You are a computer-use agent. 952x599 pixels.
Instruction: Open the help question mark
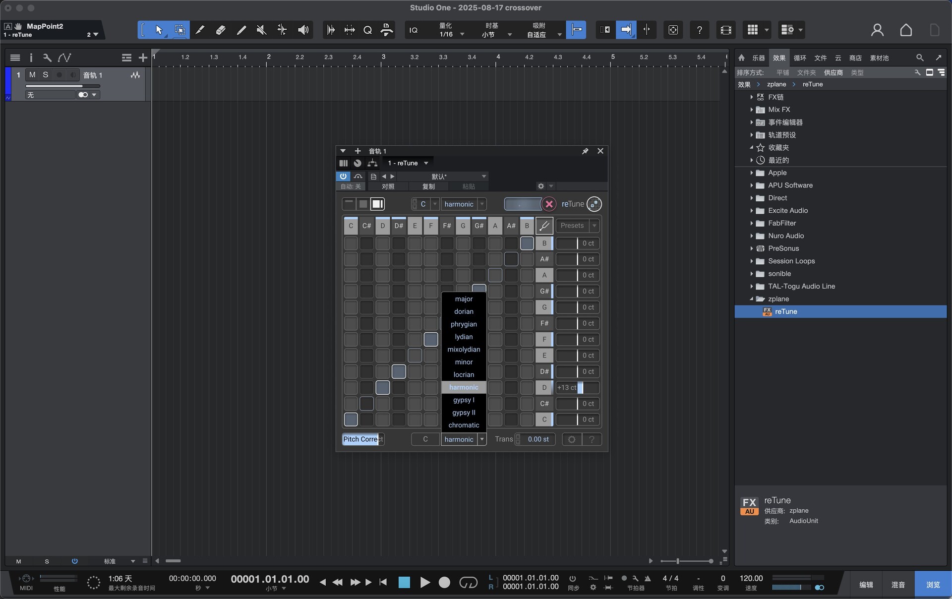tap(699, 30)
